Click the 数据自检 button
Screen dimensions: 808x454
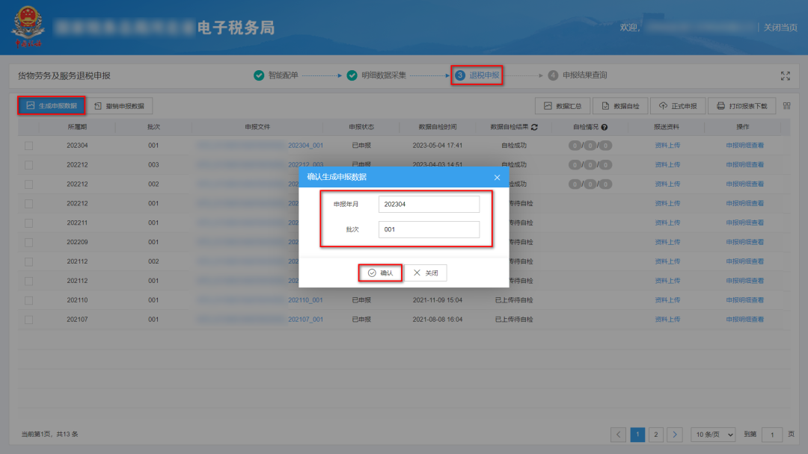(620, 106)
